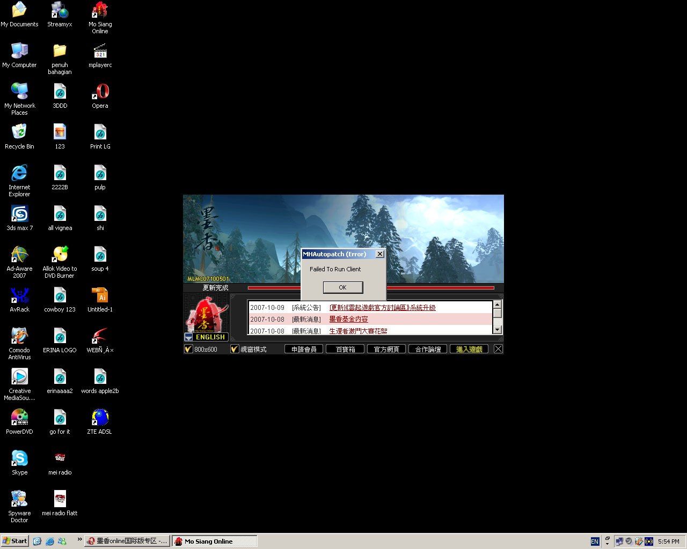Select the Skype desktop icon

(x=19, y=463)
